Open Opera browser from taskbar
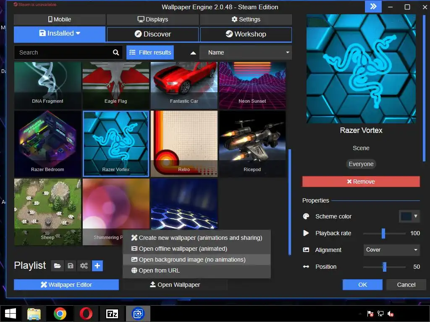This screenshot has height=322, width=430. (x=86, y=314)
